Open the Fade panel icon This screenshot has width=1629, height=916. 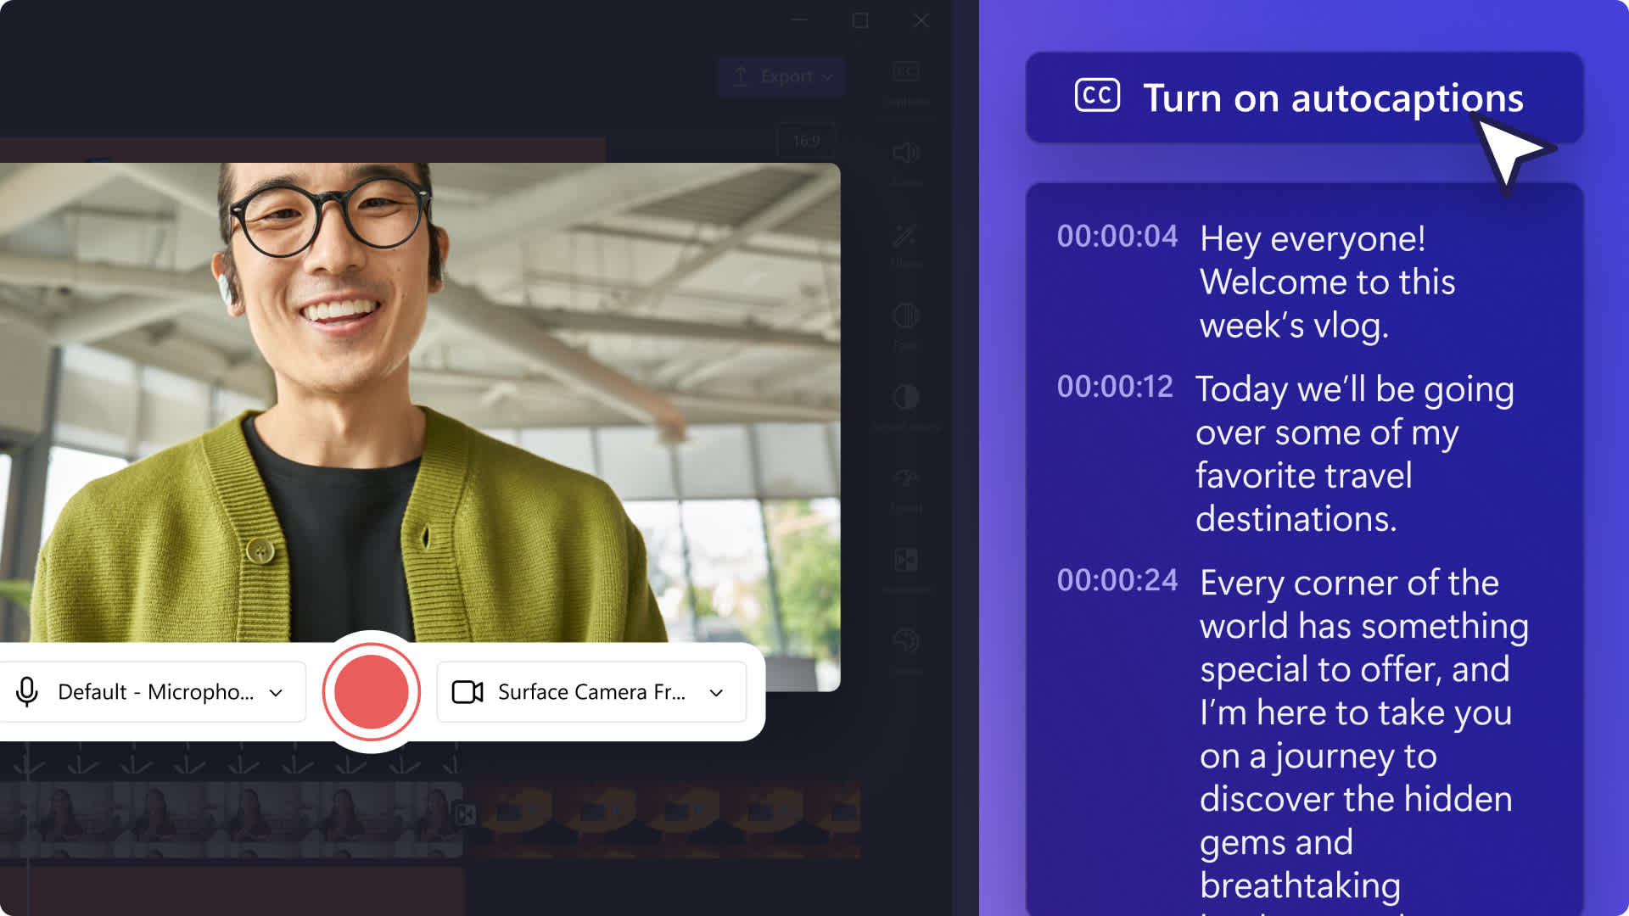(x=905, y=316)
